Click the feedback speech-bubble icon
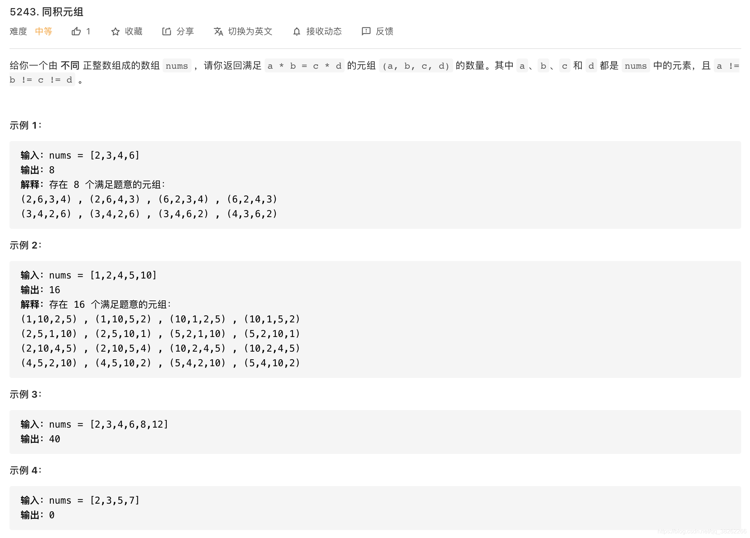 [366, 31]
